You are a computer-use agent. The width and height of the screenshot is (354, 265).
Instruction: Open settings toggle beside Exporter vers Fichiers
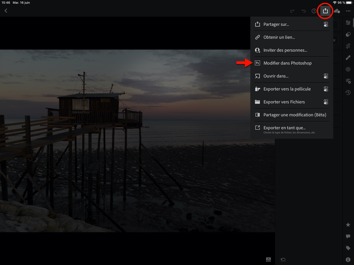pos(326,102)
